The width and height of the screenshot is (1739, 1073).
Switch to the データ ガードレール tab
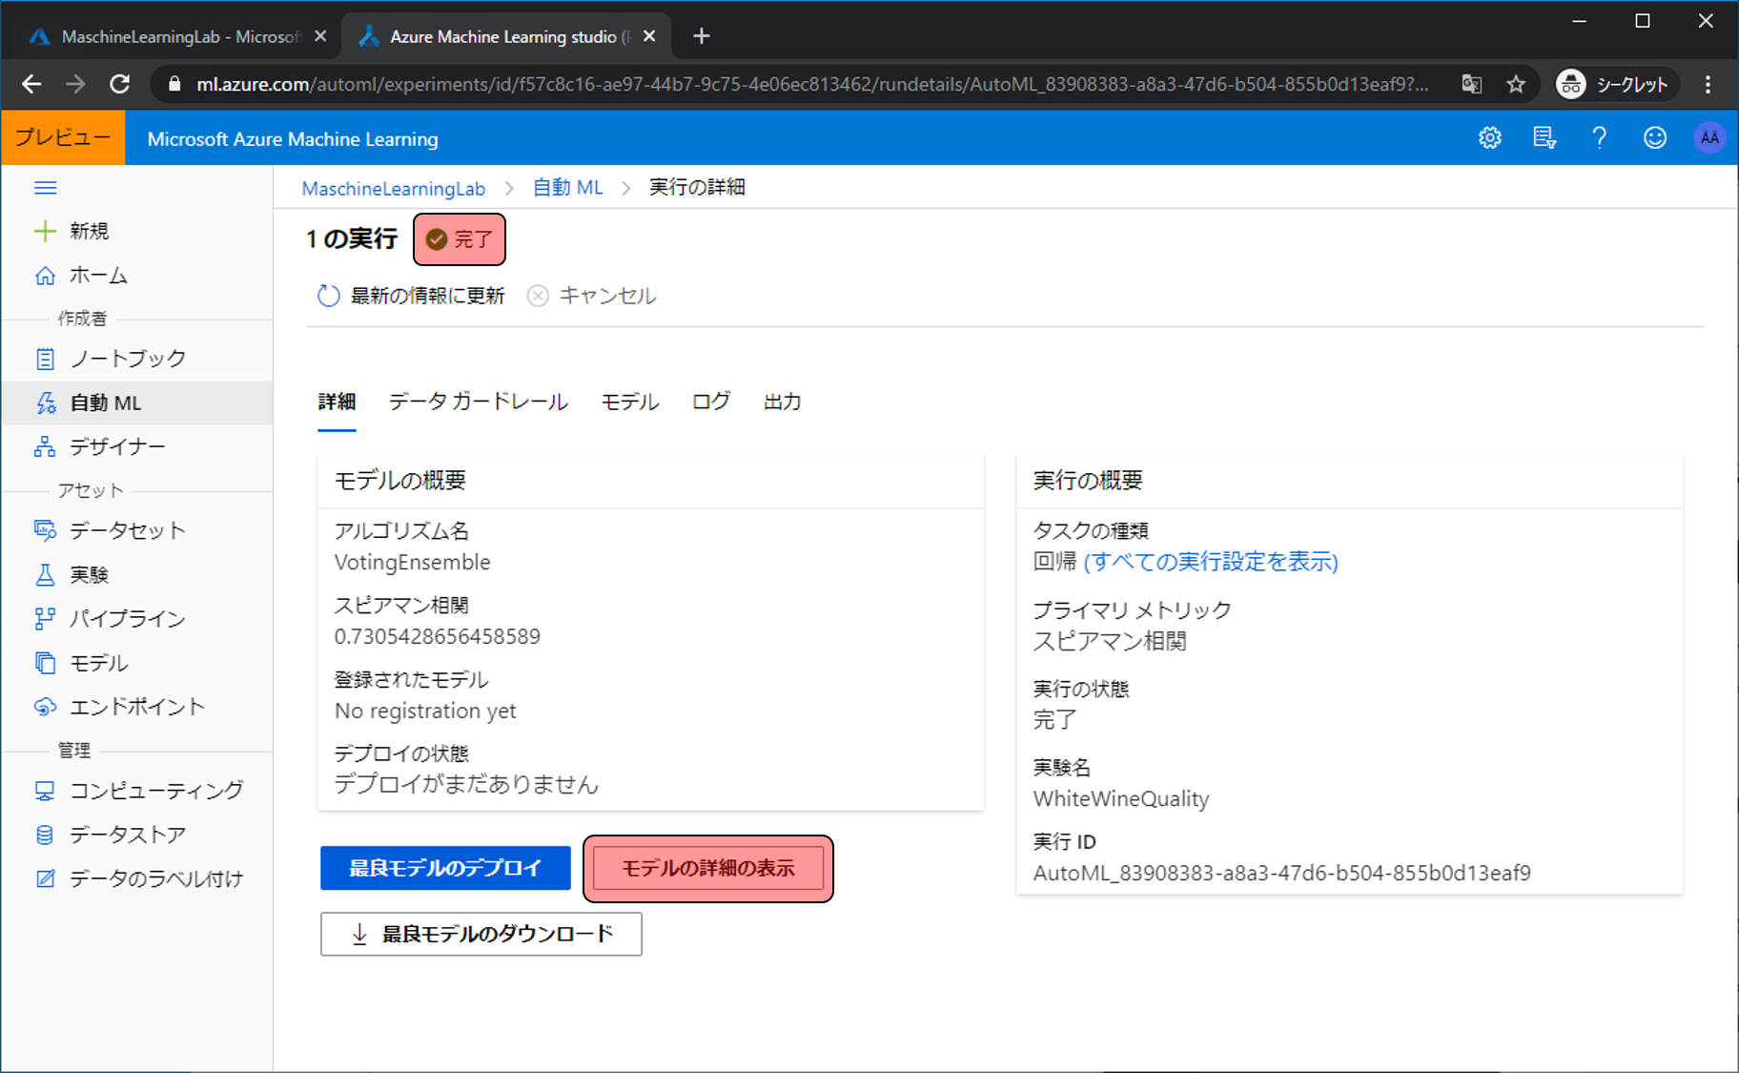478,402
